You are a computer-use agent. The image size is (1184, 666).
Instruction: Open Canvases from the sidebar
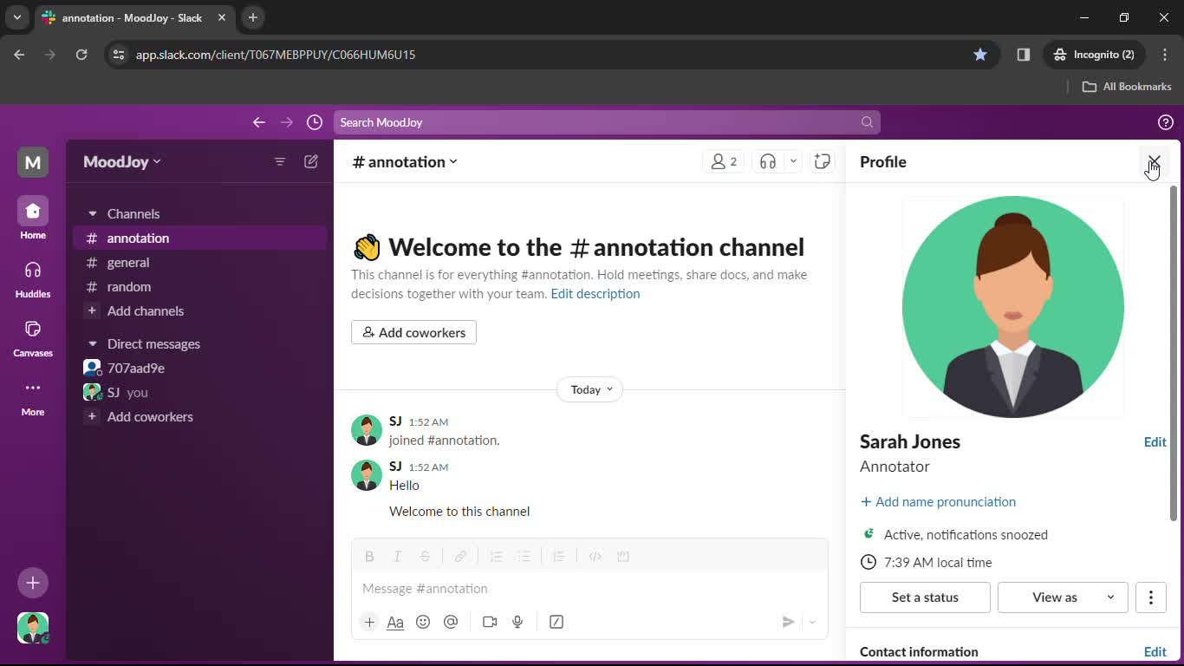tap(33, 336)
